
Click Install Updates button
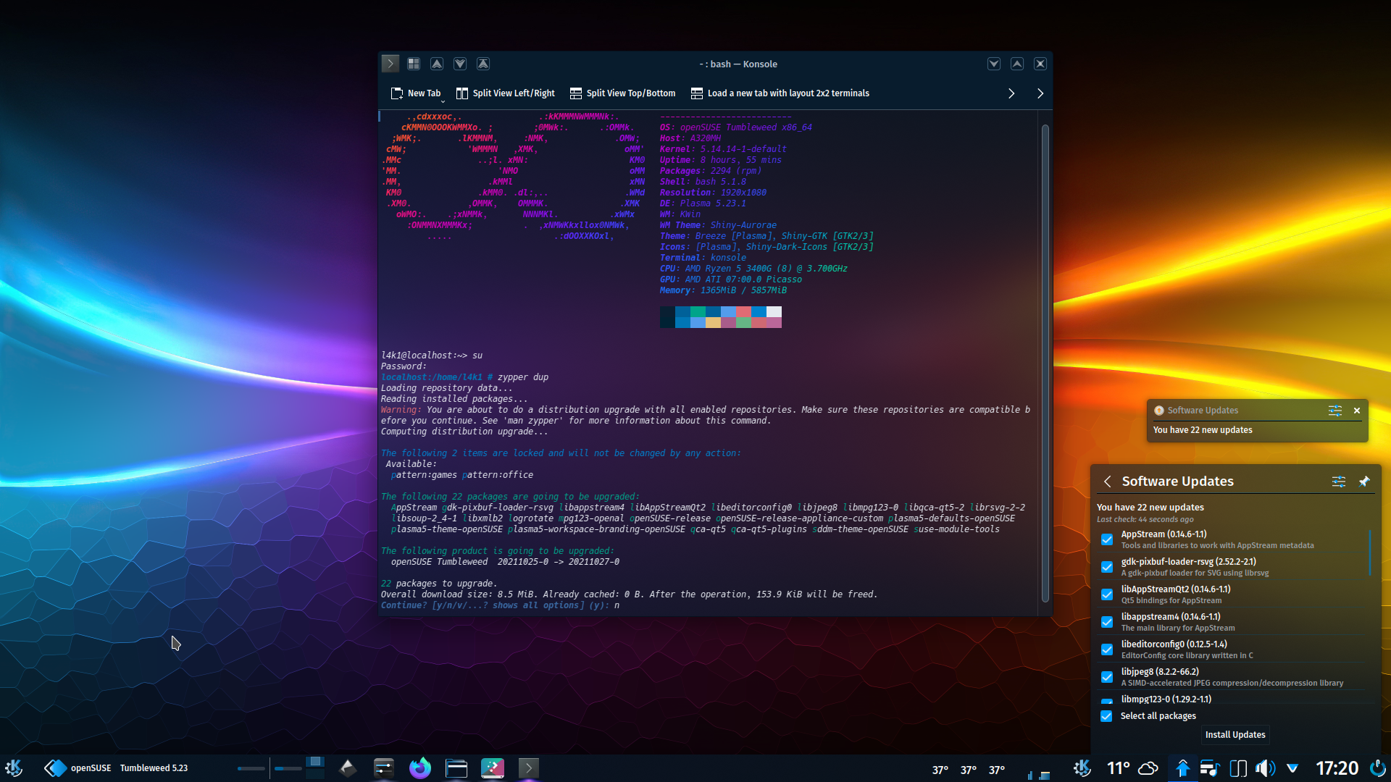pyautogui.click(x=1235, y=735)
